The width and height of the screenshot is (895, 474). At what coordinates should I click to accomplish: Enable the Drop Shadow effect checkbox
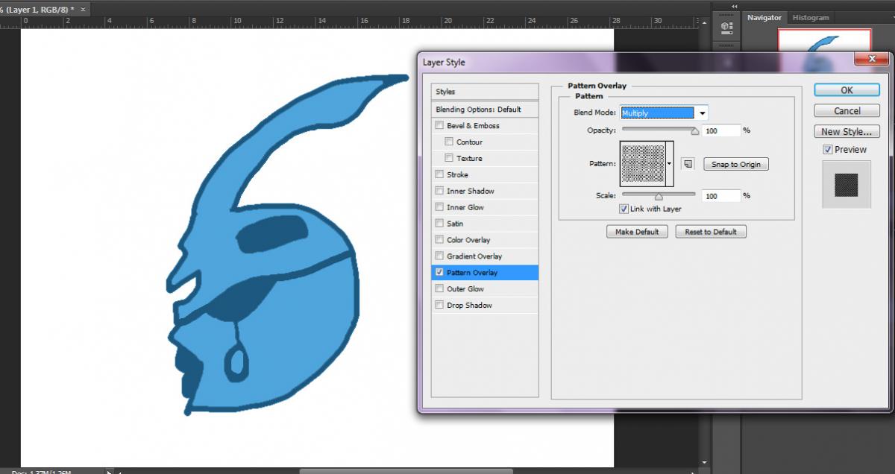440,306
